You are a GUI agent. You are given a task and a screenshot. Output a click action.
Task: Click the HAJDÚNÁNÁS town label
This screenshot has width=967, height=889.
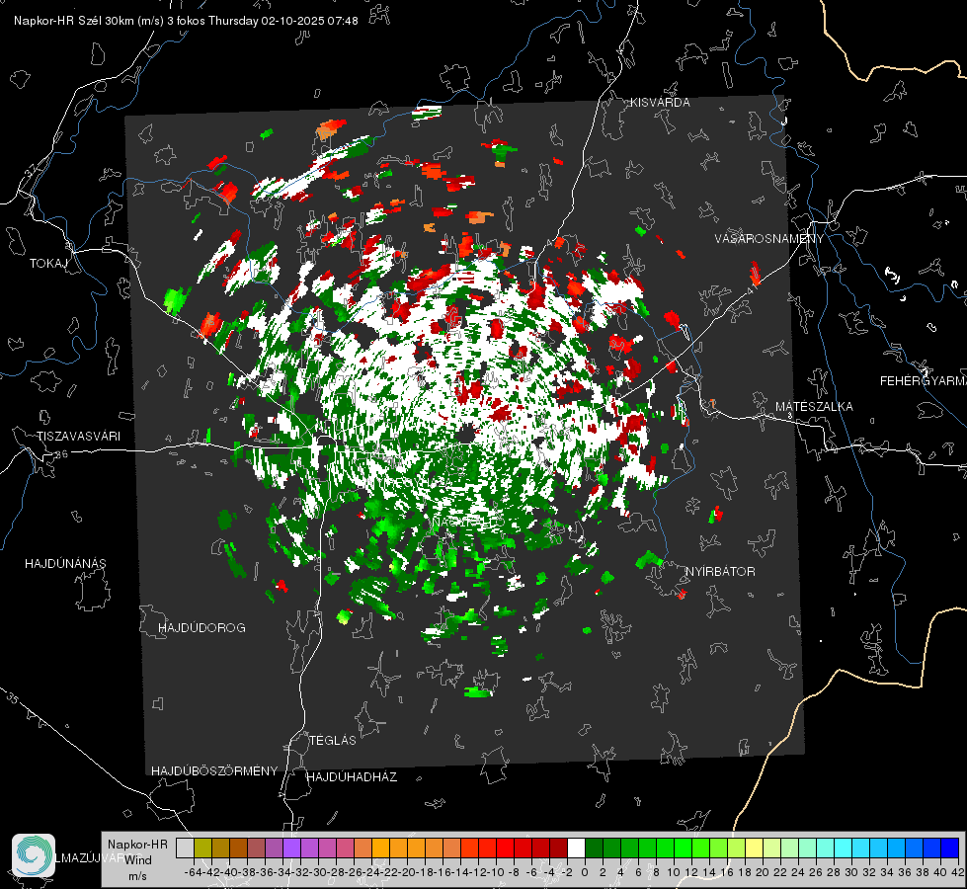coord(65,563)
